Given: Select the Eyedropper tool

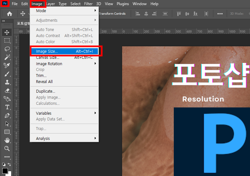Looking at the screenshot, I should click(x=7, y=65).
